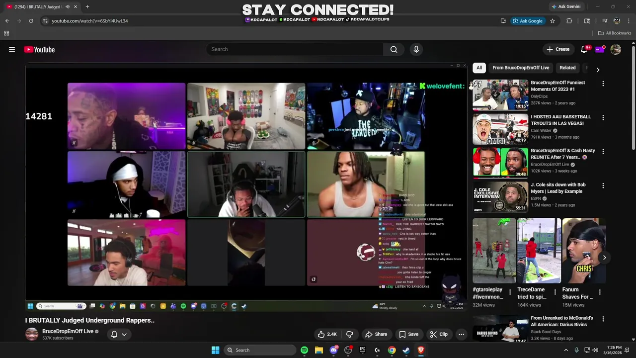636x358 pixels.
Task: Bookmark this page with the star icon
Action: [552, 21]
